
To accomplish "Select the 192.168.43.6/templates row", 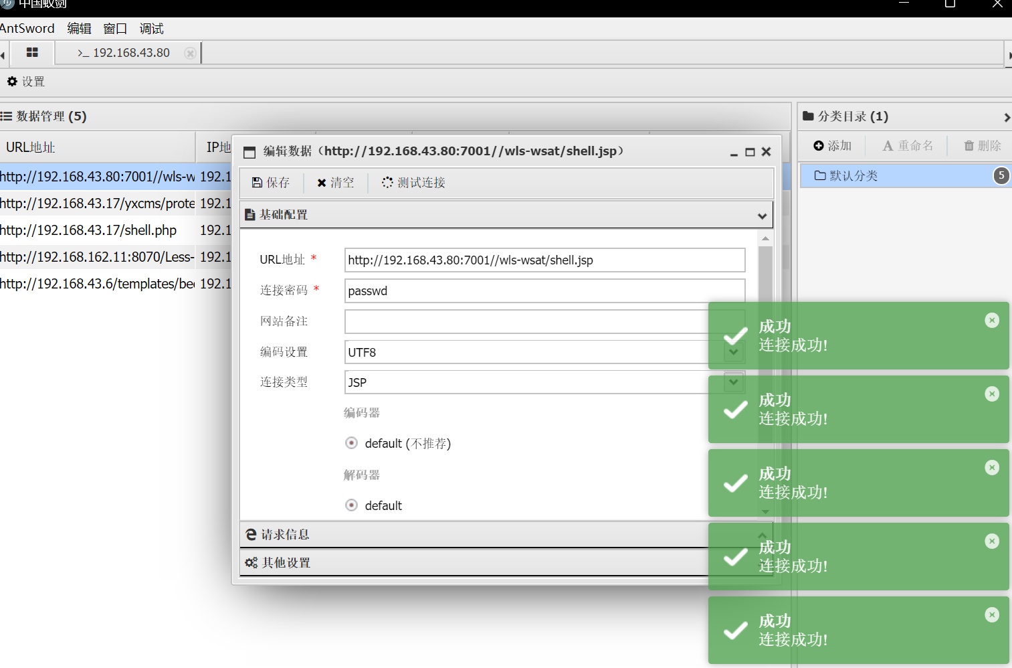I will pyautogui.click(x=116, y=284).
